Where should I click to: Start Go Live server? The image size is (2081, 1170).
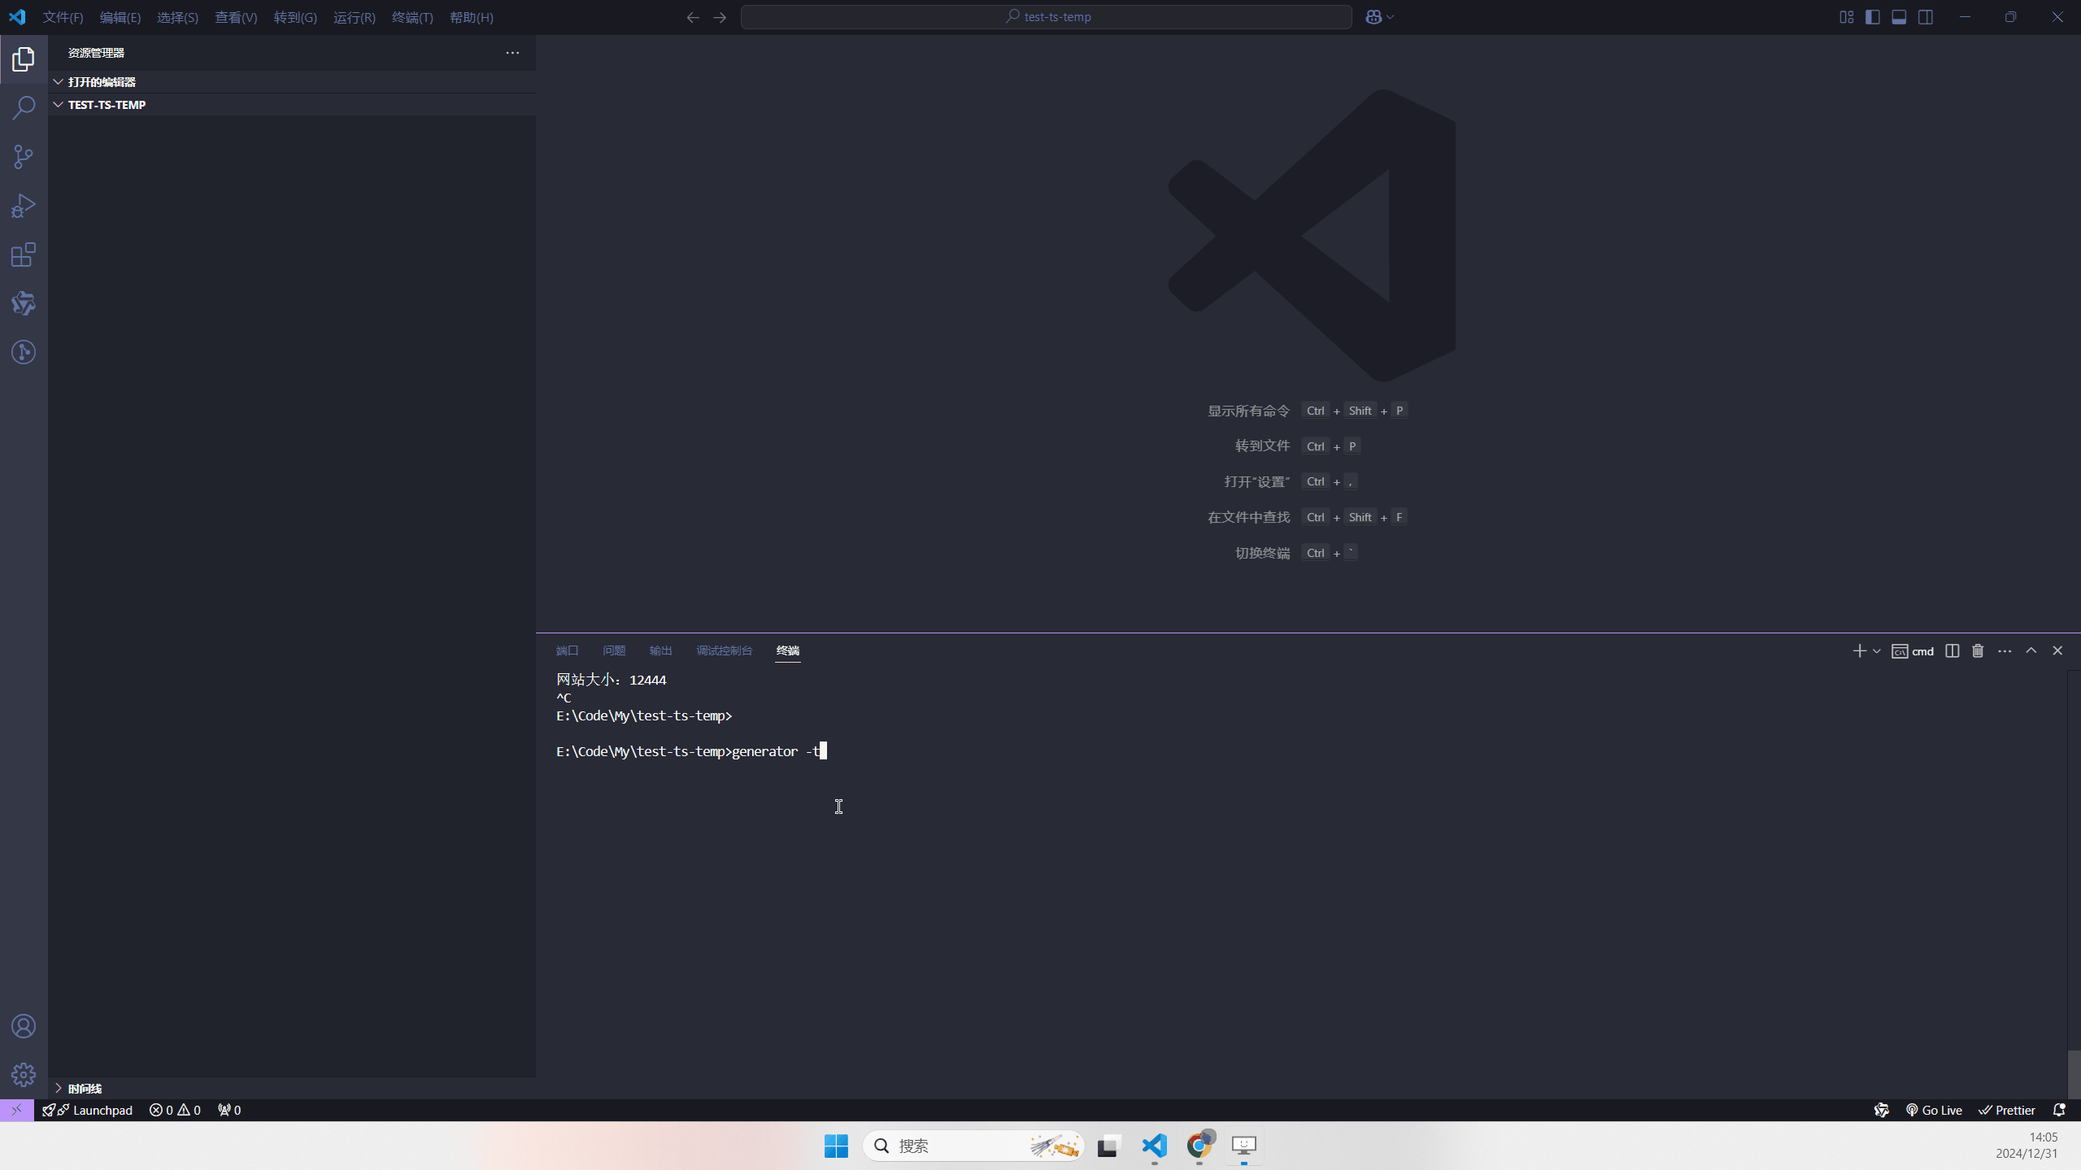1934,1110
